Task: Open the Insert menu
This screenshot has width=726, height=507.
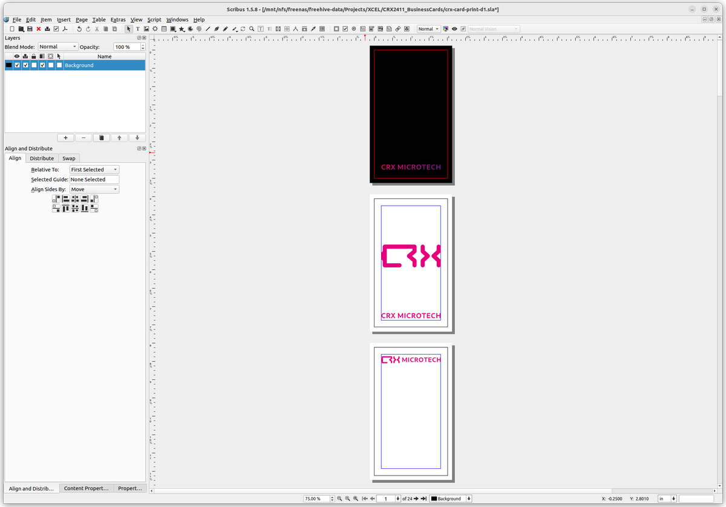Action: (64, 20)
